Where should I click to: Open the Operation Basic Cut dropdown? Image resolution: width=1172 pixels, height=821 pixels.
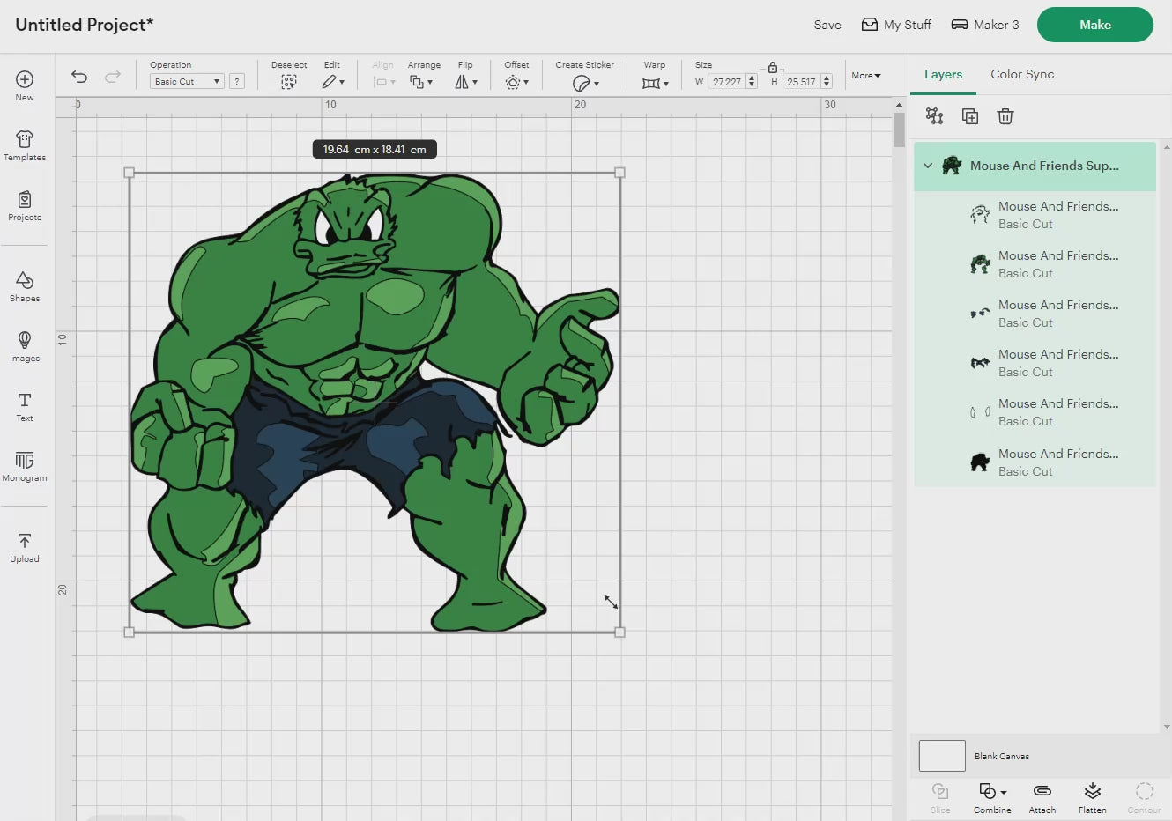(x=187, y=81)
